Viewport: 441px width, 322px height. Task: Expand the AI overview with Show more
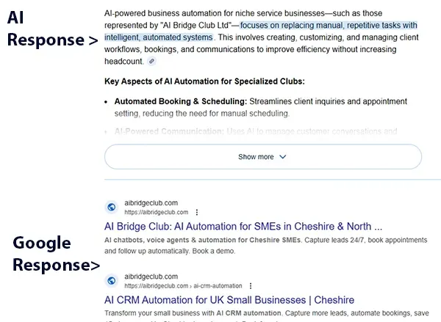coord(263,157)
